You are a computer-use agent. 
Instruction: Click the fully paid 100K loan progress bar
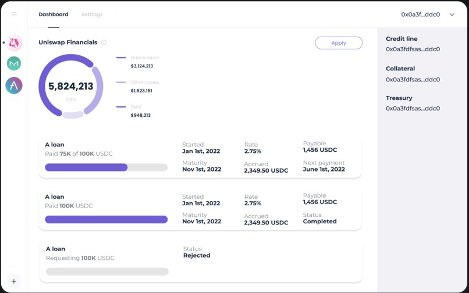pyautogui.click(x=106, y=219)
